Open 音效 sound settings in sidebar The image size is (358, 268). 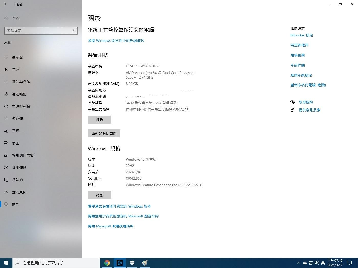(16, 69)
